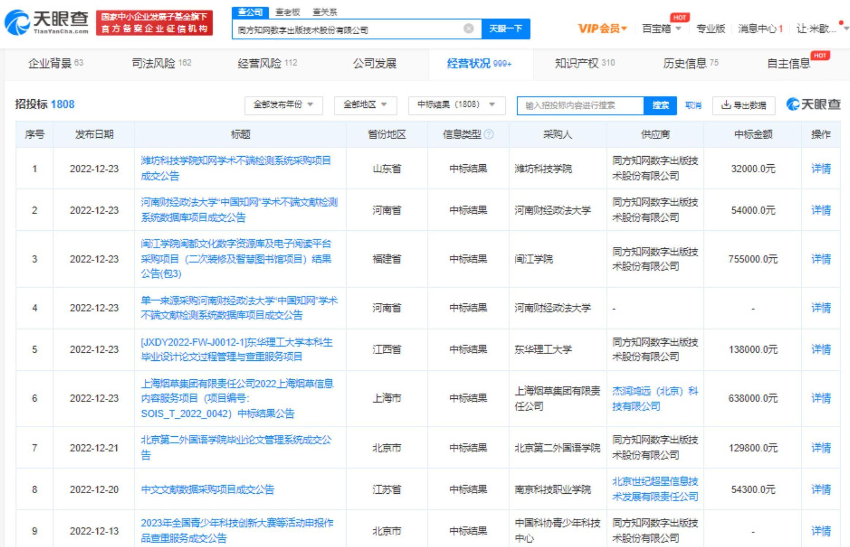The height and width of the screenshot is (547, 850).
Task: Click the info question mark beside 信息类型
Action: [488, 135]
